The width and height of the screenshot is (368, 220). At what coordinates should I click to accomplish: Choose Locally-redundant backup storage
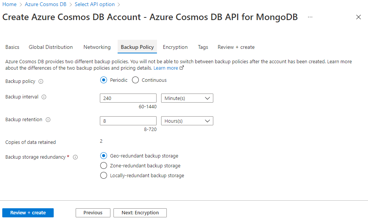104,176
